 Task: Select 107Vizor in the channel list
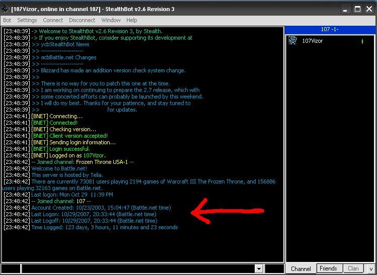(x=313, y=41)
